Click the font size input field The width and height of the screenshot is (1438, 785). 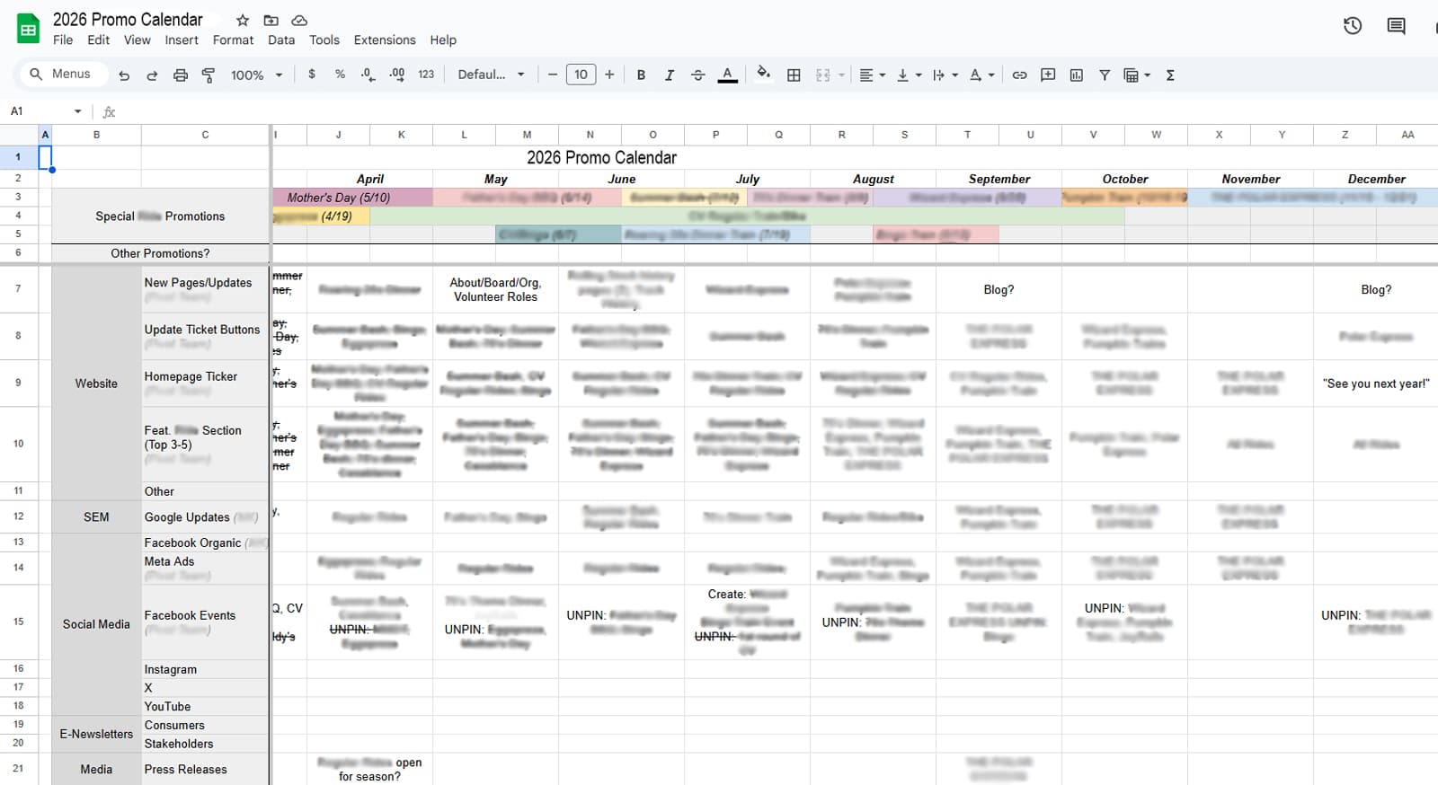[581, 75]
